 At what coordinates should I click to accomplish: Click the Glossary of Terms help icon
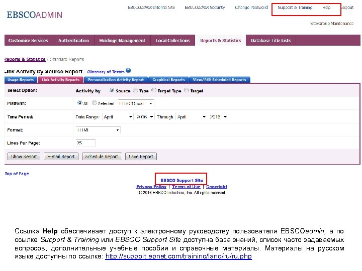pyautogui.click(x=128, y=71)
